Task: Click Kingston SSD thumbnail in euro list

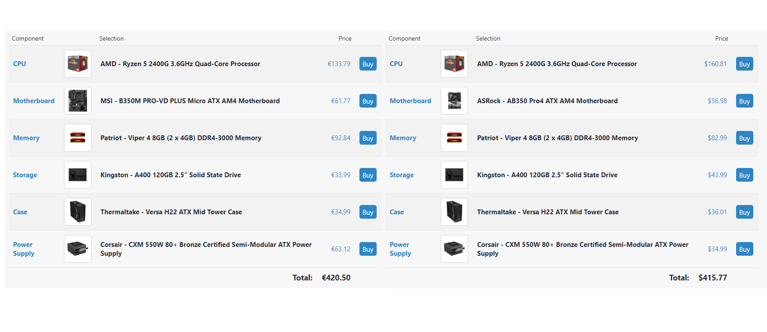Action: [x=78, y=175]
